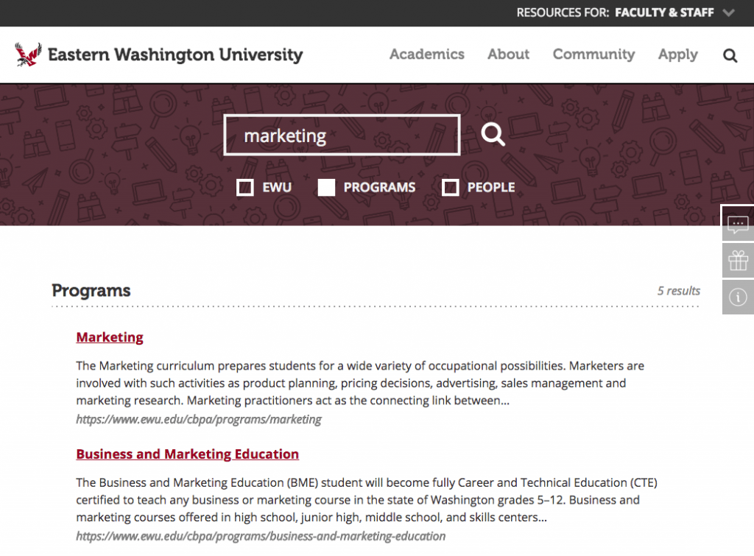The width and height of the screenshot is (754, 556).
Task: Expand the Resources For dropdown arrow
Action: click(x=728, y=13)
